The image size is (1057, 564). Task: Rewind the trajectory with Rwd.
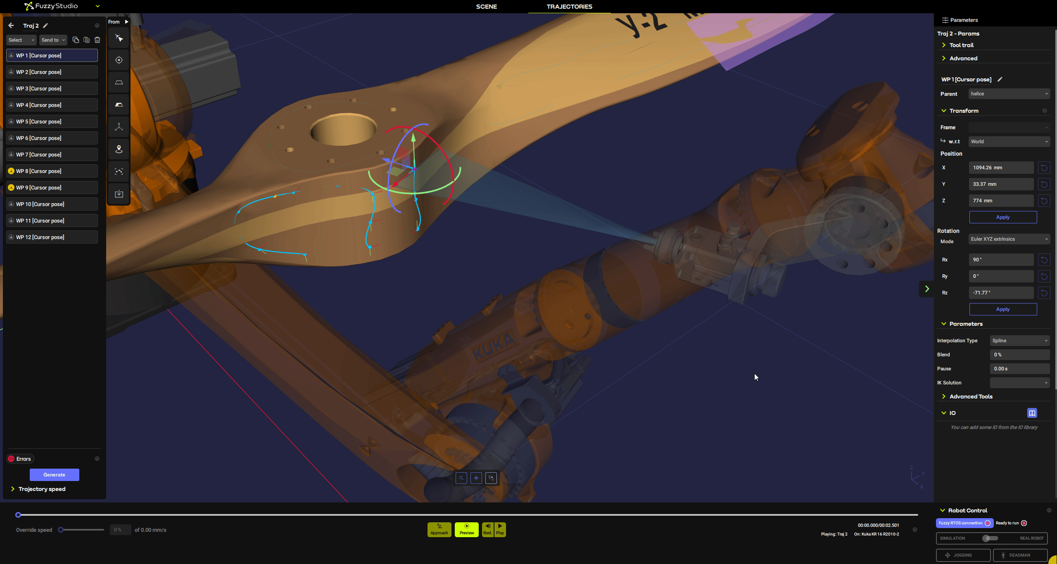pos(488,529)
